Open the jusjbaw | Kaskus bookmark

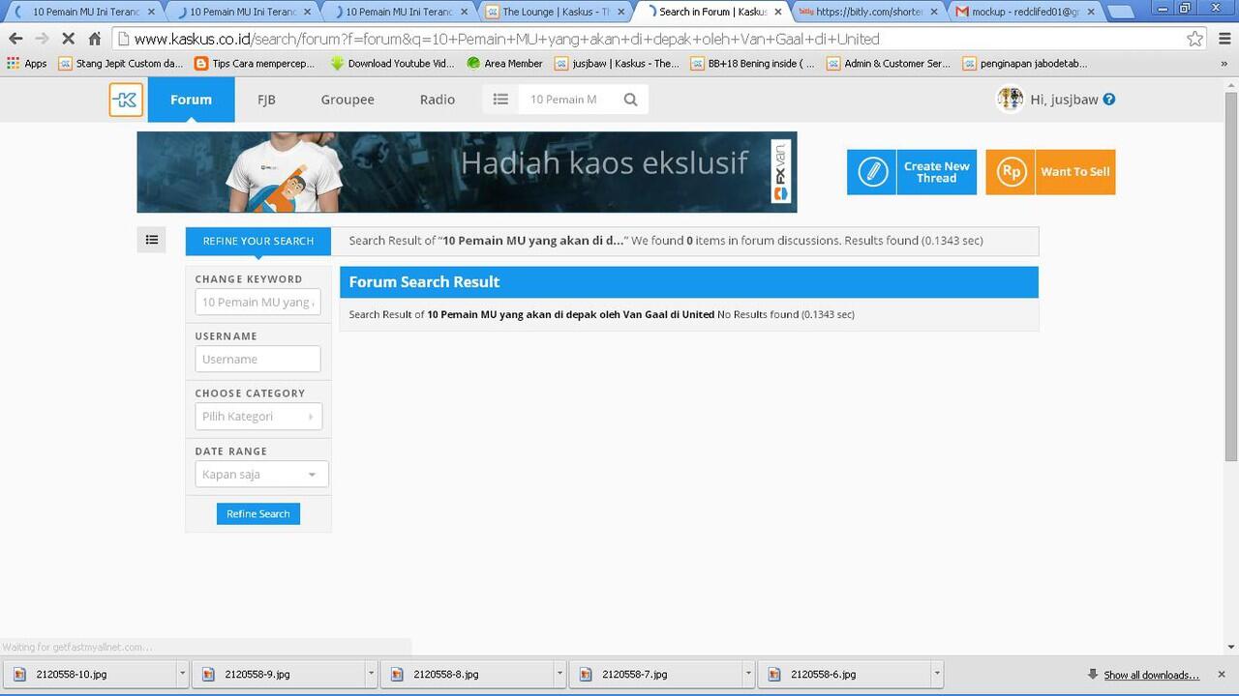(617, 63)
